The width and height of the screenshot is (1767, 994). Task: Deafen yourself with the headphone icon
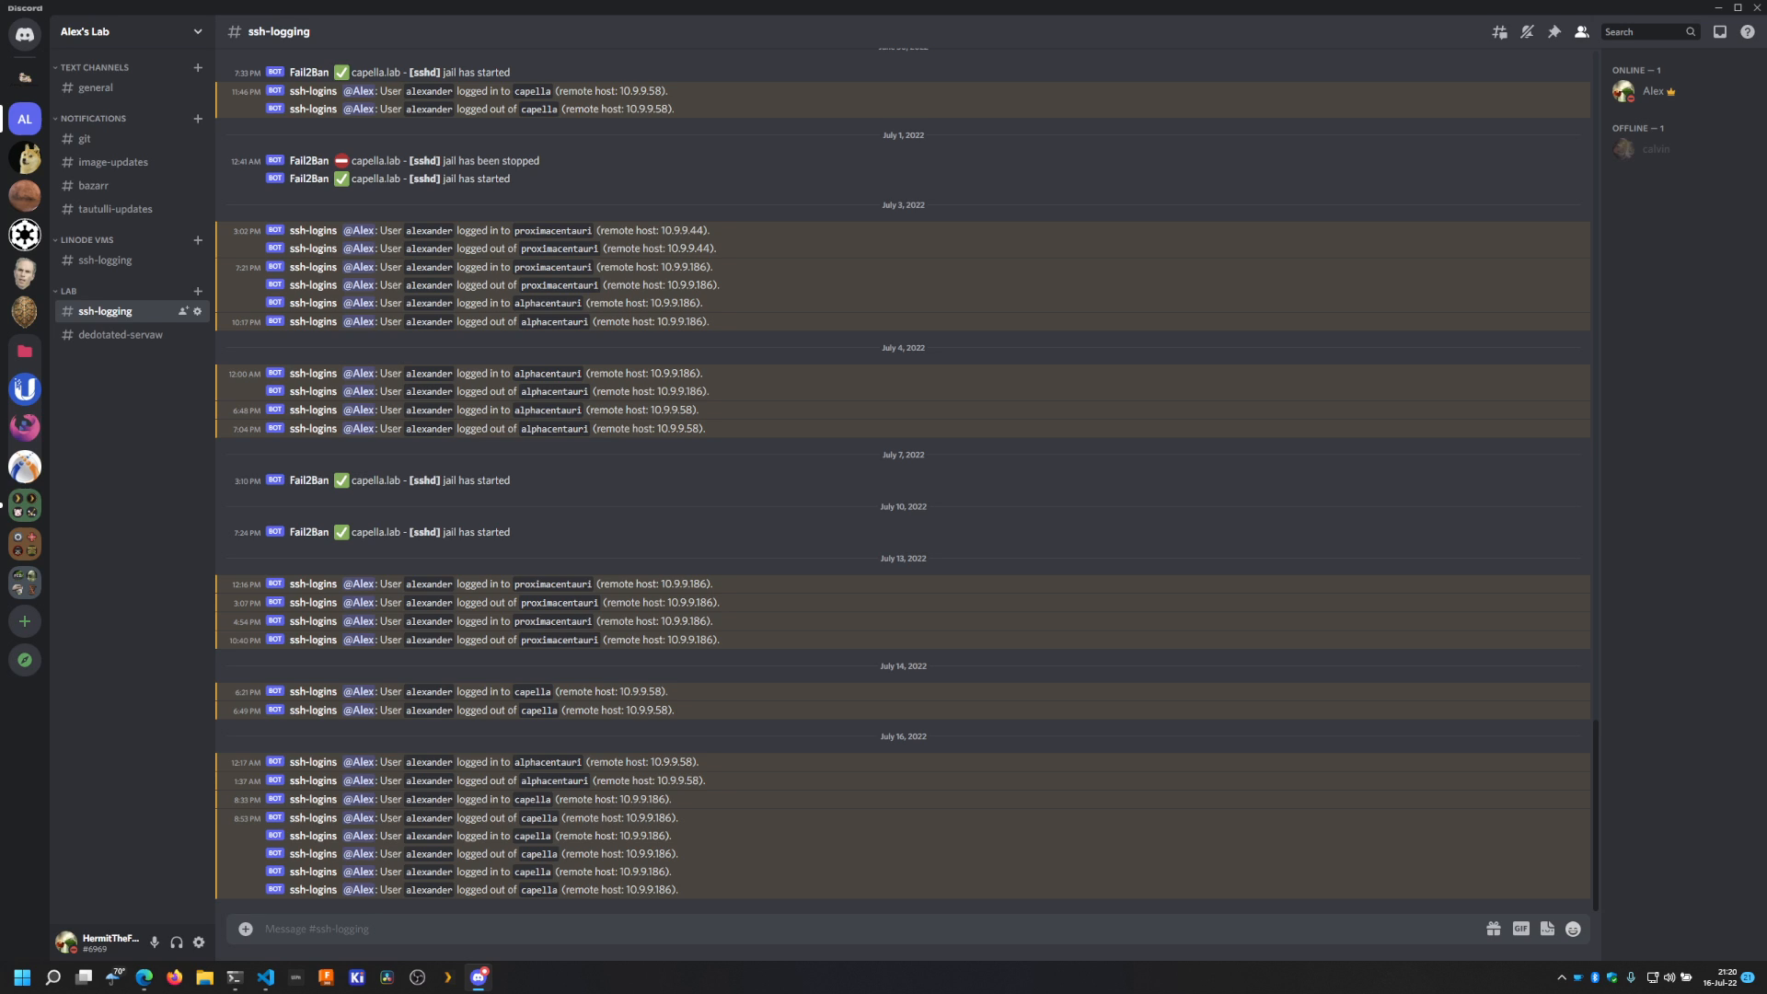pos(176,942)
